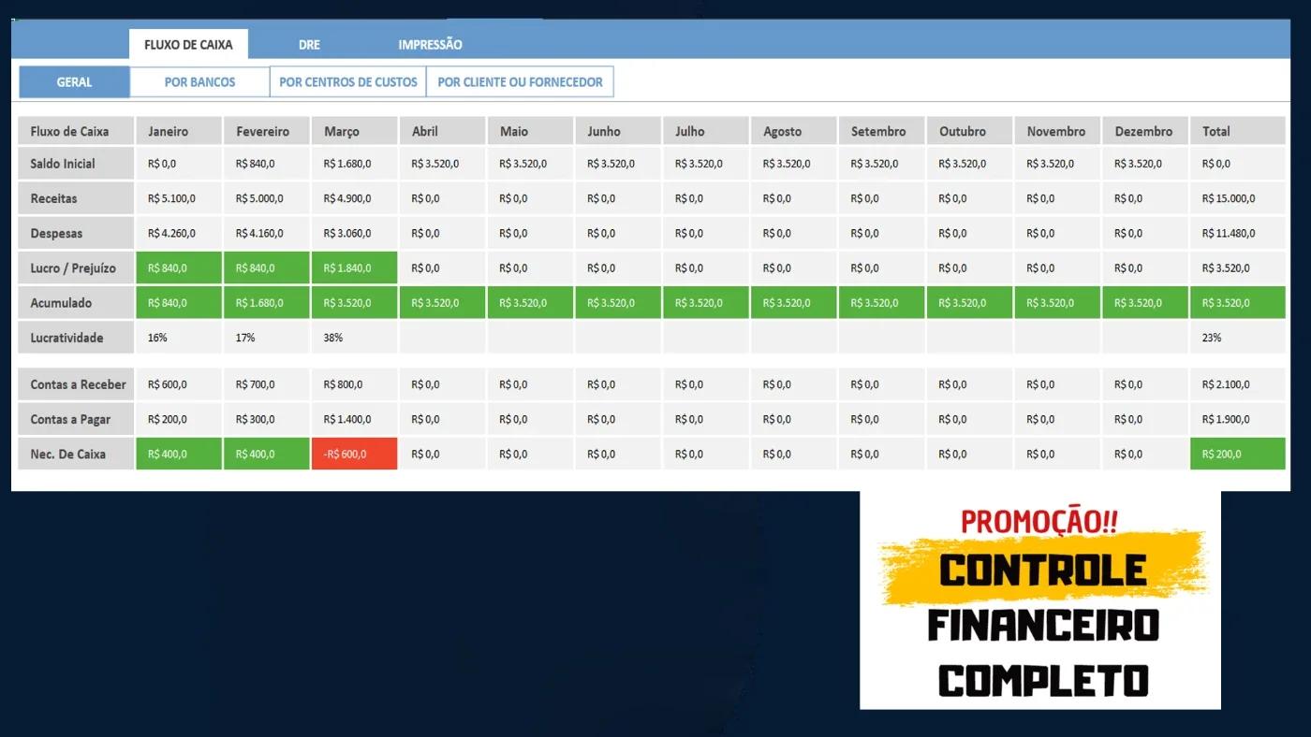Click Saldo Inicial March value R$ 1.680,0
Viewport: 1311px width, 737px height.
[354, 164]
